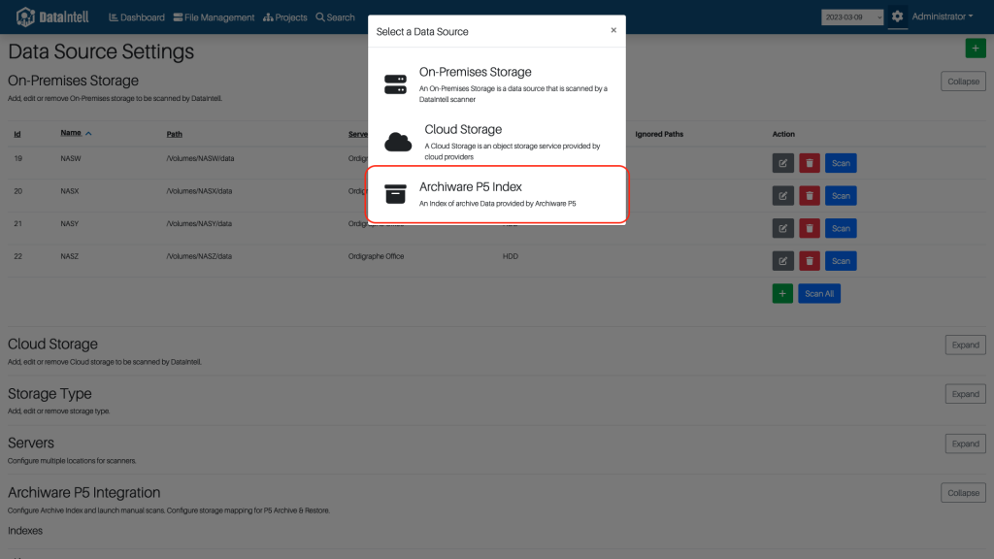Sort the table by Id column

pos(17,134)
